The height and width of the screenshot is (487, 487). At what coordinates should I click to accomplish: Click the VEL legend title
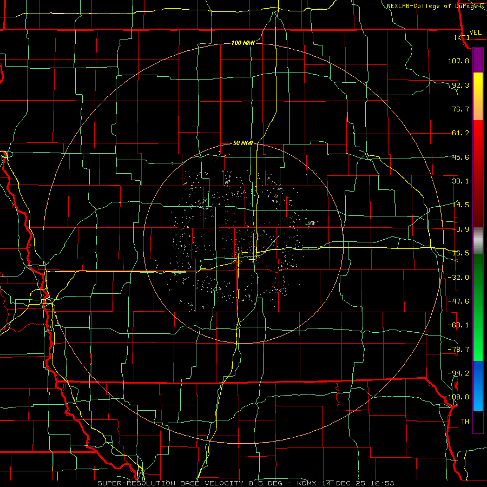[476, 32]
